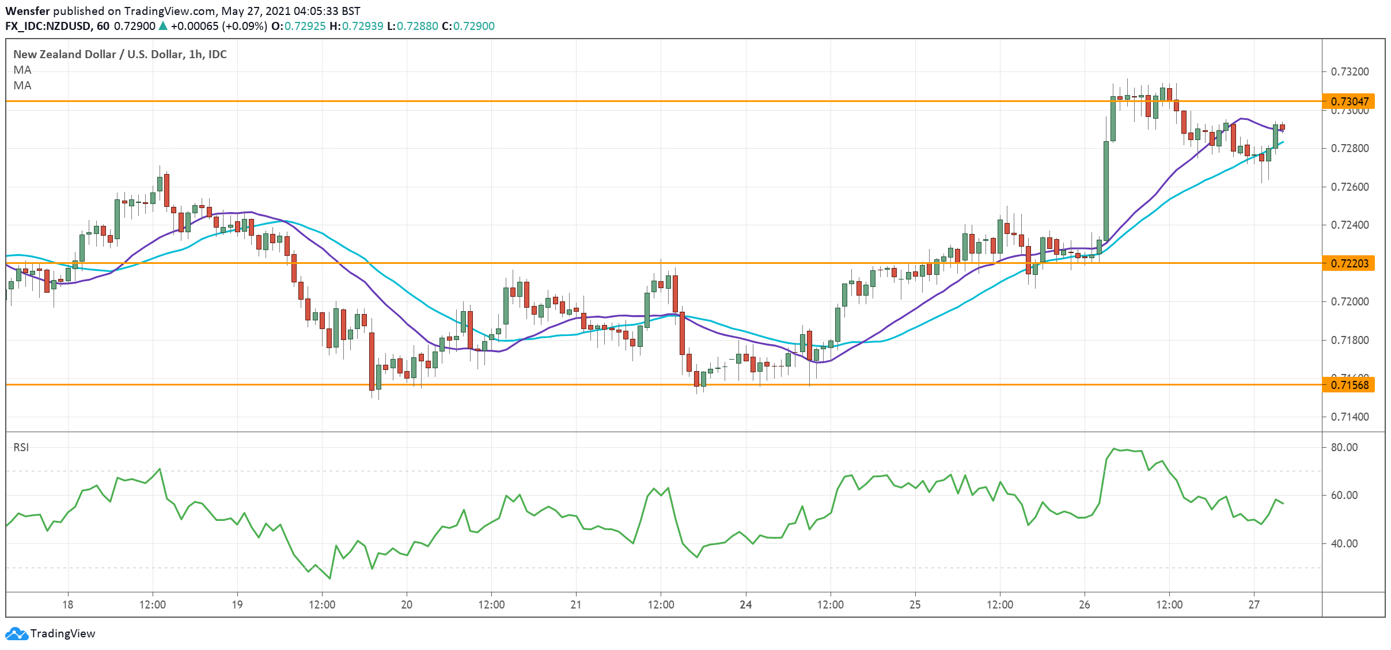
Task: Click the TradingView.com text in header
Action: click(x=169, y=11)
